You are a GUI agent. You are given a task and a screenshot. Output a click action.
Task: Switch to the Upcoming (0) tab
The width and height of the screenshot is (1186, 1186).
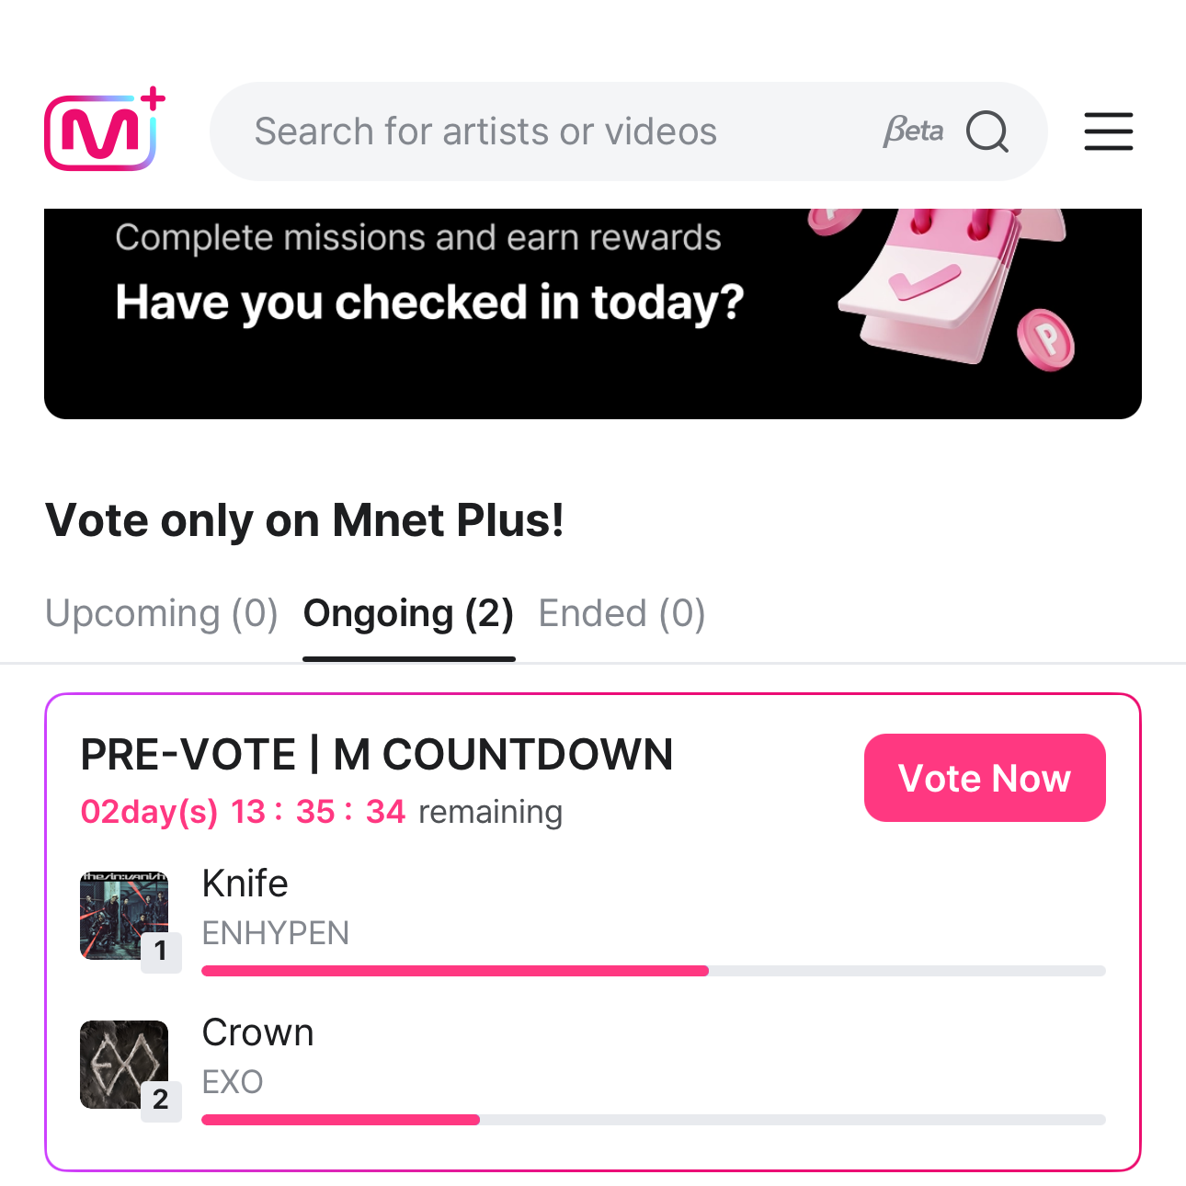tap(162, 613)
